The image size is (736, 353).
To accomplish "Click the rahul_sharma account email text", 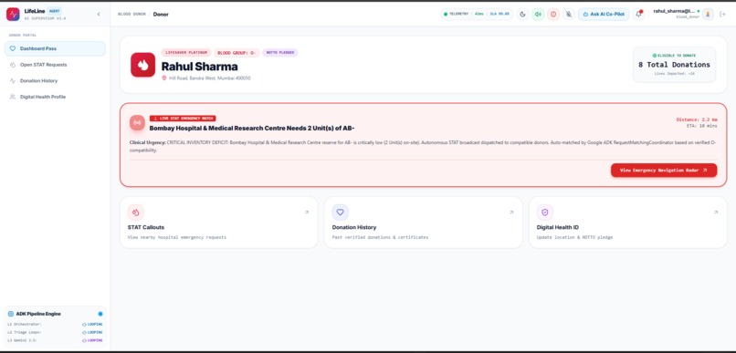I will pos(674,11).
